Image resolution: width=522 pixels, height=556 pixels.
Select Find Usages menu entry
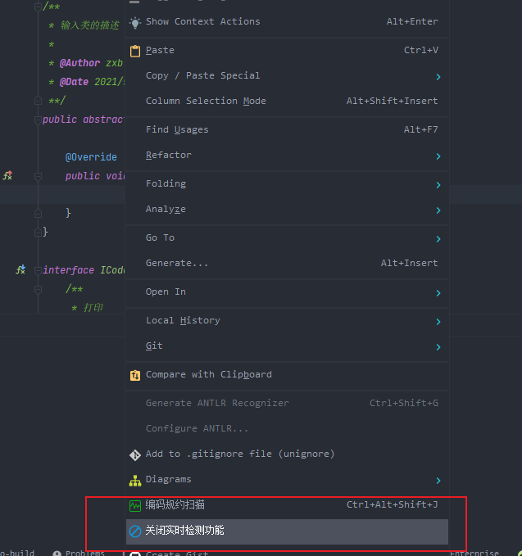pos(287,130)
